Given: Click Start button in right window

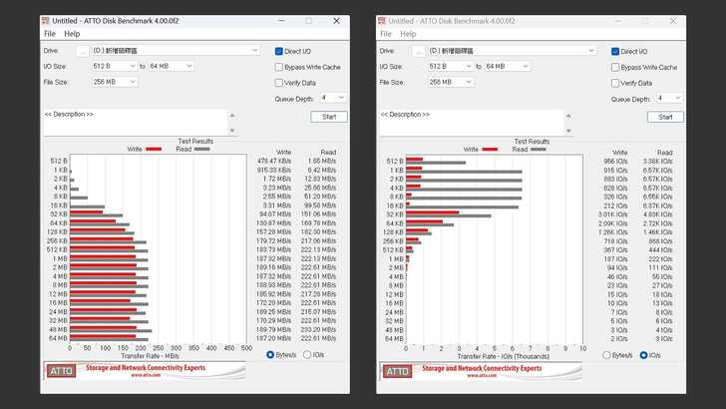Looking at the screenshot, I should (x=665, y=117).
